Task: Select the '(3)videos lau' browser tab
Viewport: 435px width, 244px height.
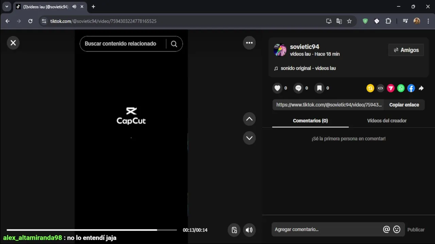Action: pyautogui.click(x=50, y=7)
